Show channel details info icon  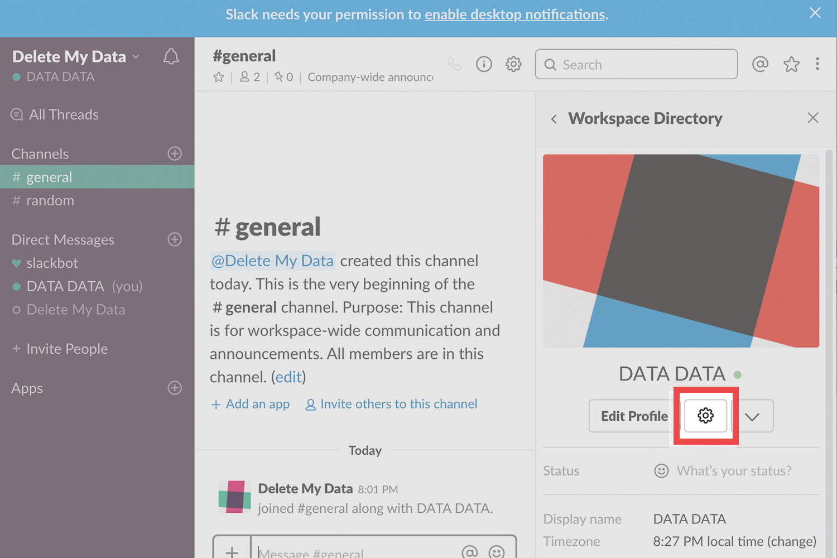tap(484, 64)
